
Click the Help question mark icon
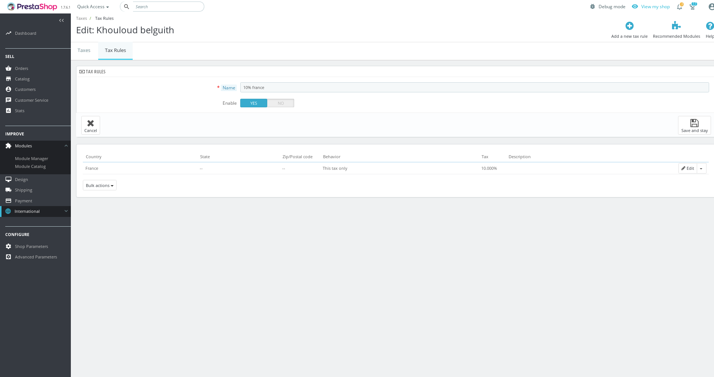(x=710, y=26)
